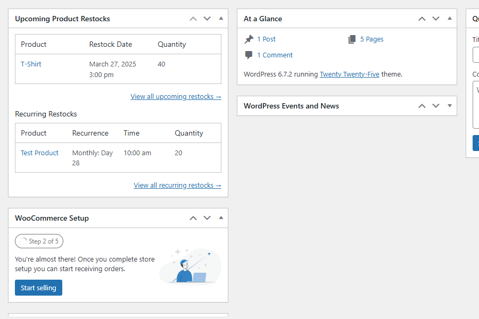The image size is (479, 319).
Task: View all upcoming restocks
Action: [x=176, y=96]
